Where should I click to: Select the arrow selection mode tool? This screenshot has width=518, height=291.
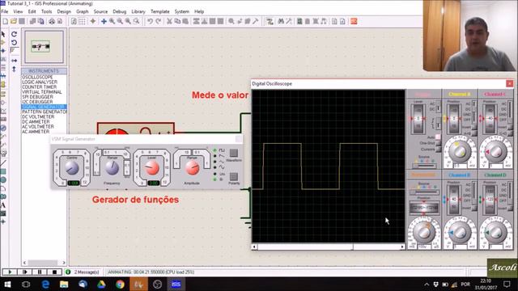pyautogui.click(x=3, y=34)
